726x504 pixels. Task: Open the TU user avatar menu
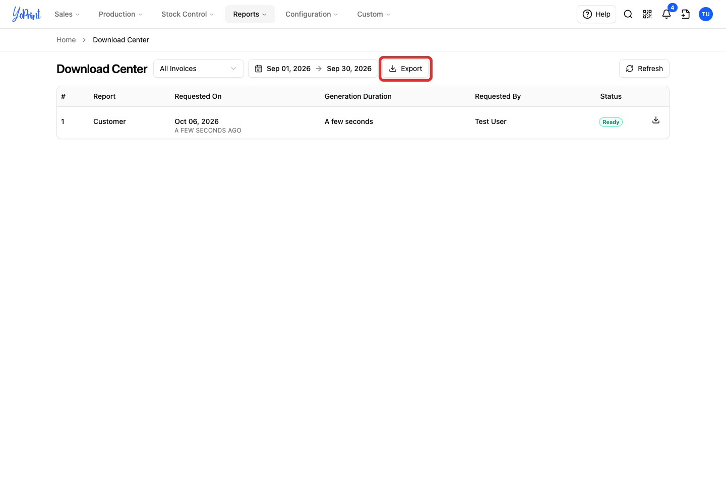click(x=706, y=14)
